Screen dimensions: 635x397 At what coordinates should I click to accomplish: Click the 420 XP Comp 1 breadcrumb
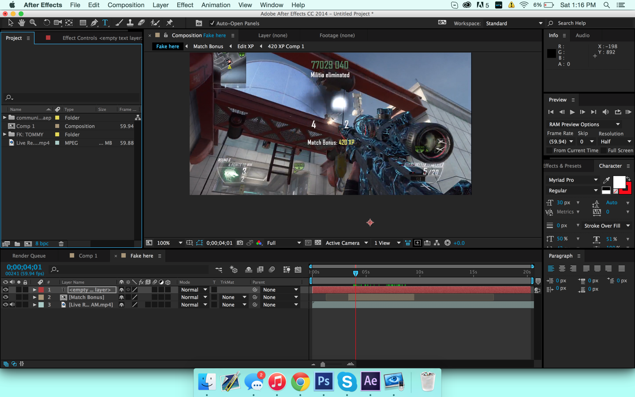pyautogui.click(x=286, y=46)
